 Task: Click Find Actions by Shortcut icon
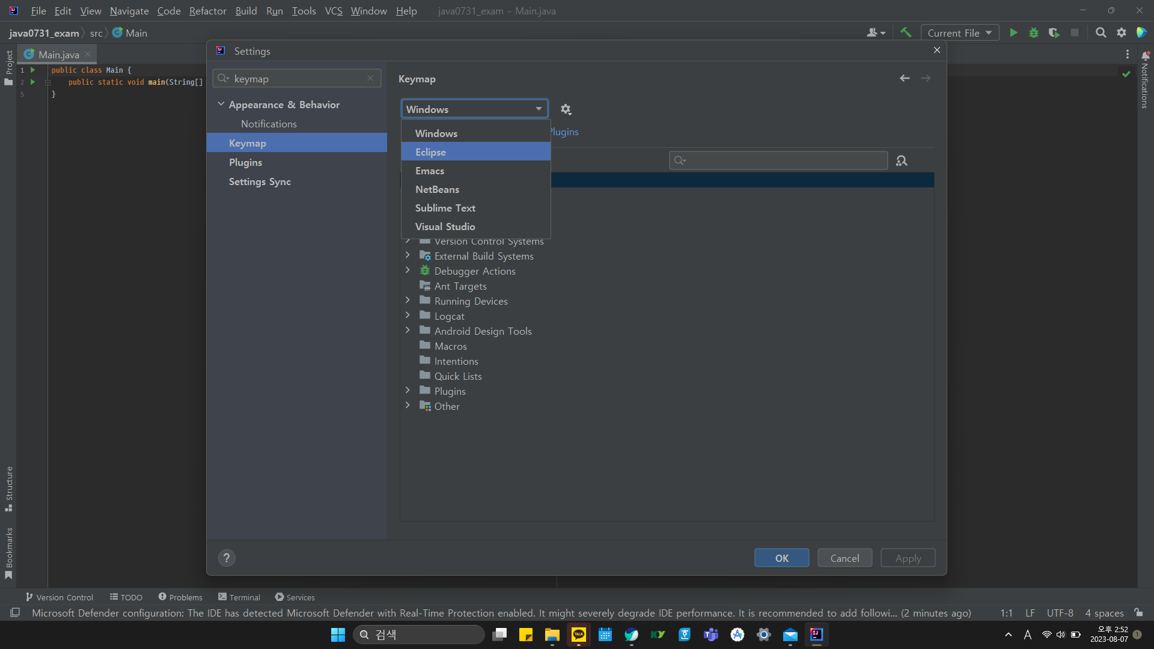(x=902, y=160)
